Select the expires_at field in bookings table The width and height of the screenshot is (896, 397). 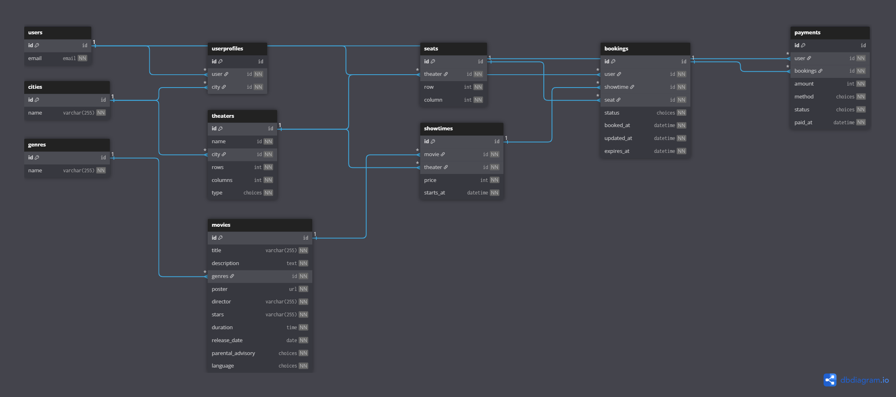(645, 151)
